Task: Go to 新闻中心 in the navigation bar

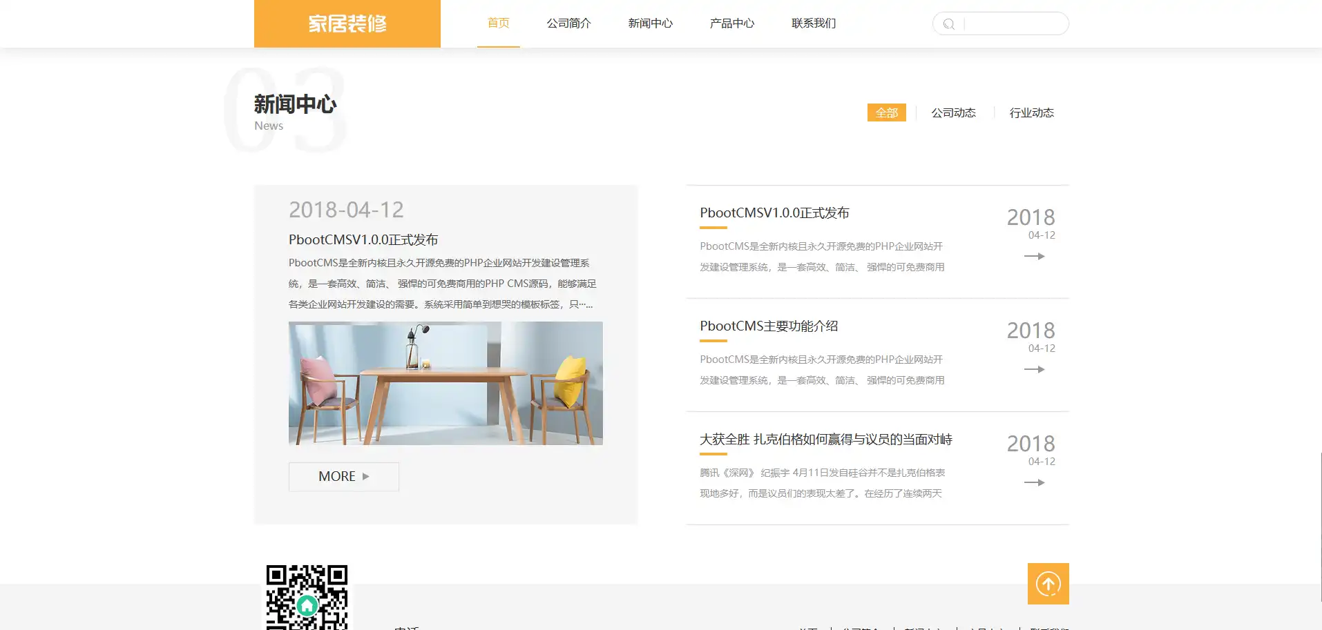Action: tap(650, 23)
